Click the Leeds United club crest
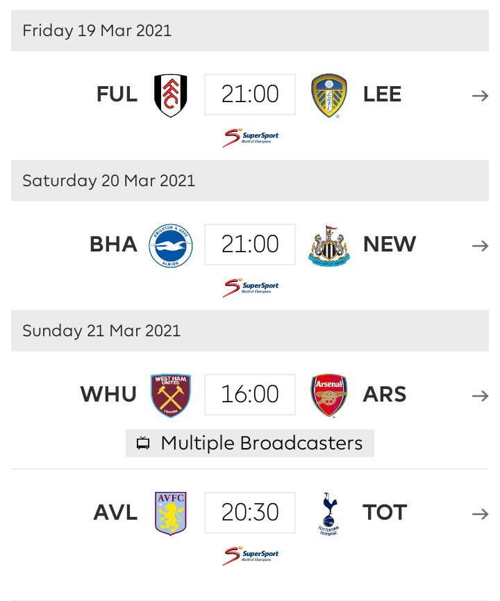The image size is (500, 601). tap(329, 95)
